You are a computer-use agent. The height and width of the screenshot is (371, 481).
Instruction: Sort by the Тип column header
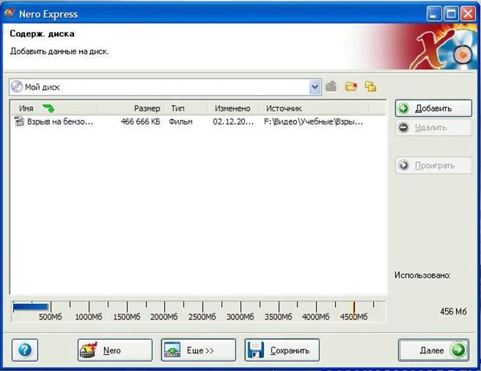pos(186,109)
